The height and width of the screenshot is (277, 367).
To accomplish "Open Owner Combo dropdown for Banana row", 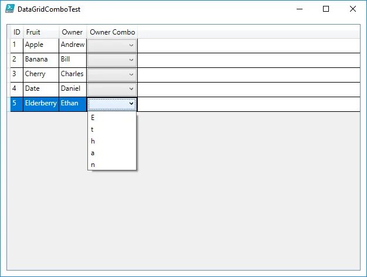I will pyautogui.click(x=112, y=60).
